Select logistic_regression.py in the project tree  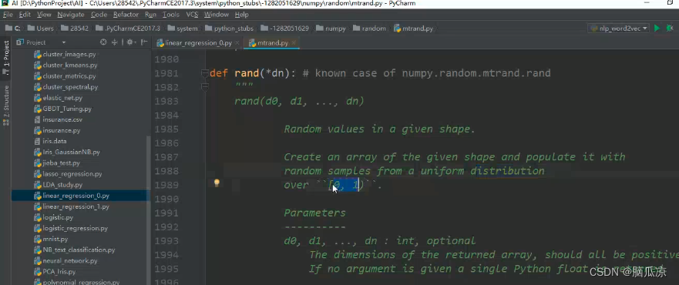(x=71, y=228)
